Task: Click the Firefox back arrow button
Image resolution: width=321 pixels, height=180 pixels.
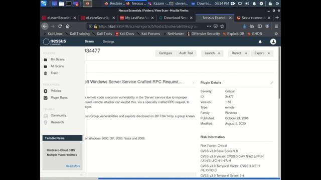Action: pos(45,26)
